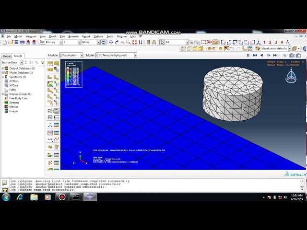Click the Cycle views arrows icon
307x230 pixels.
tap(141, 42)
